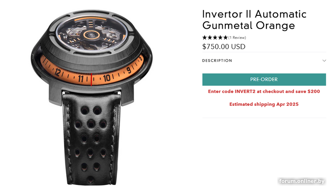Open the (1 Review) link
Image resolution: width=333 pixels, height=190 pixels.
(x=237, y=37)
